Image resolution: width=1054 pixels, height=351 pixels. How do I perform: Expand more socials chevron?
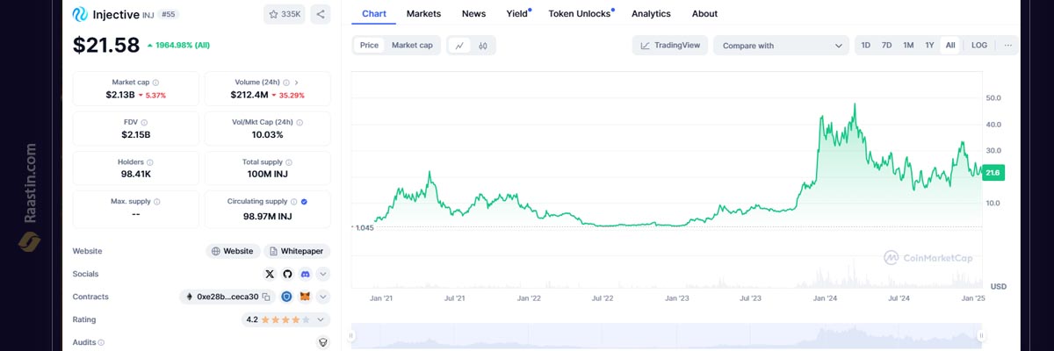[322, 275]
